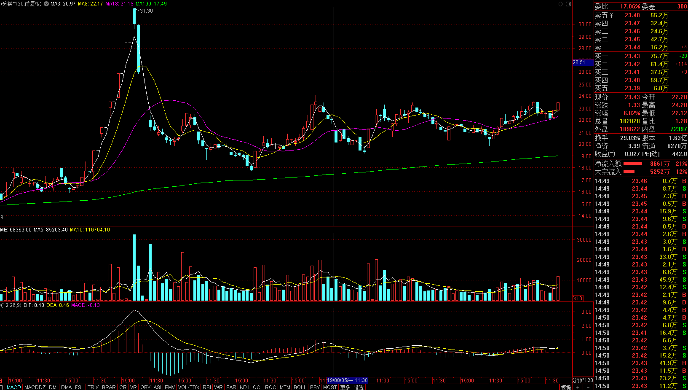The height and width of the screenshot is (390, 688).
Task: Click the 26.51 crosshair price label
Action: (x=583, y=62)
